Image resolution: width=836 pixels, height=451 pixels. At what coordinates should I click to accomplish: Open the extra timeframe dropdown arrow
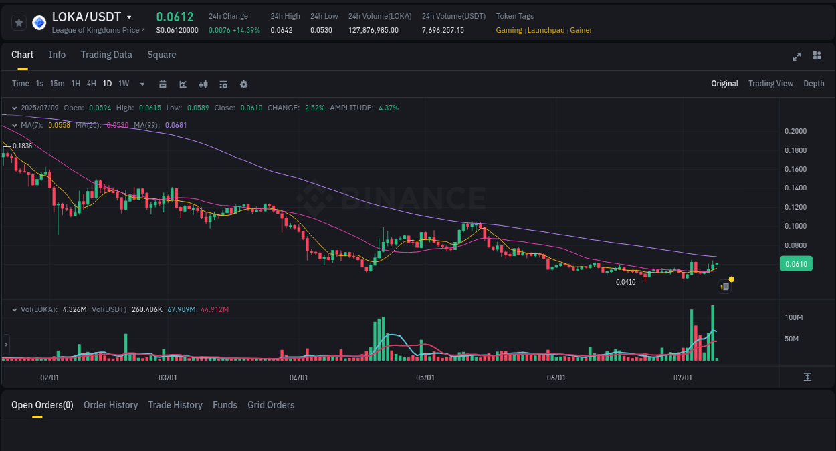[x=142, y=84]
